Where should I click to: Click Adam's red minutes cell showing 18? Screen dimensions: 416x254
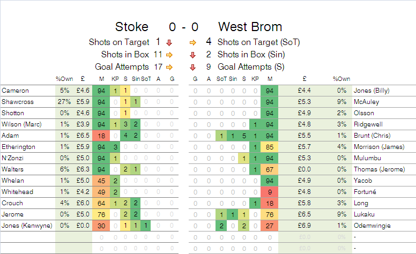click(x=102, y=136)
